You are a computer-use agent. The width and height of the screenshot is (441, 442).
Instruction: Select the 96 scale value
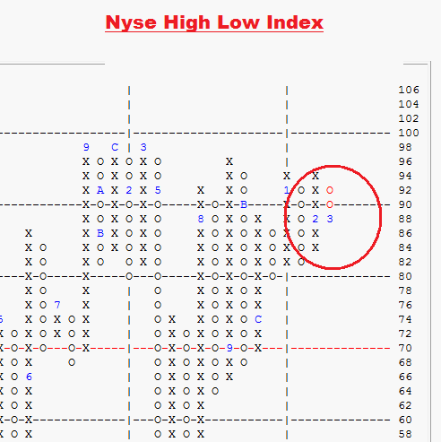coord(405,161)
